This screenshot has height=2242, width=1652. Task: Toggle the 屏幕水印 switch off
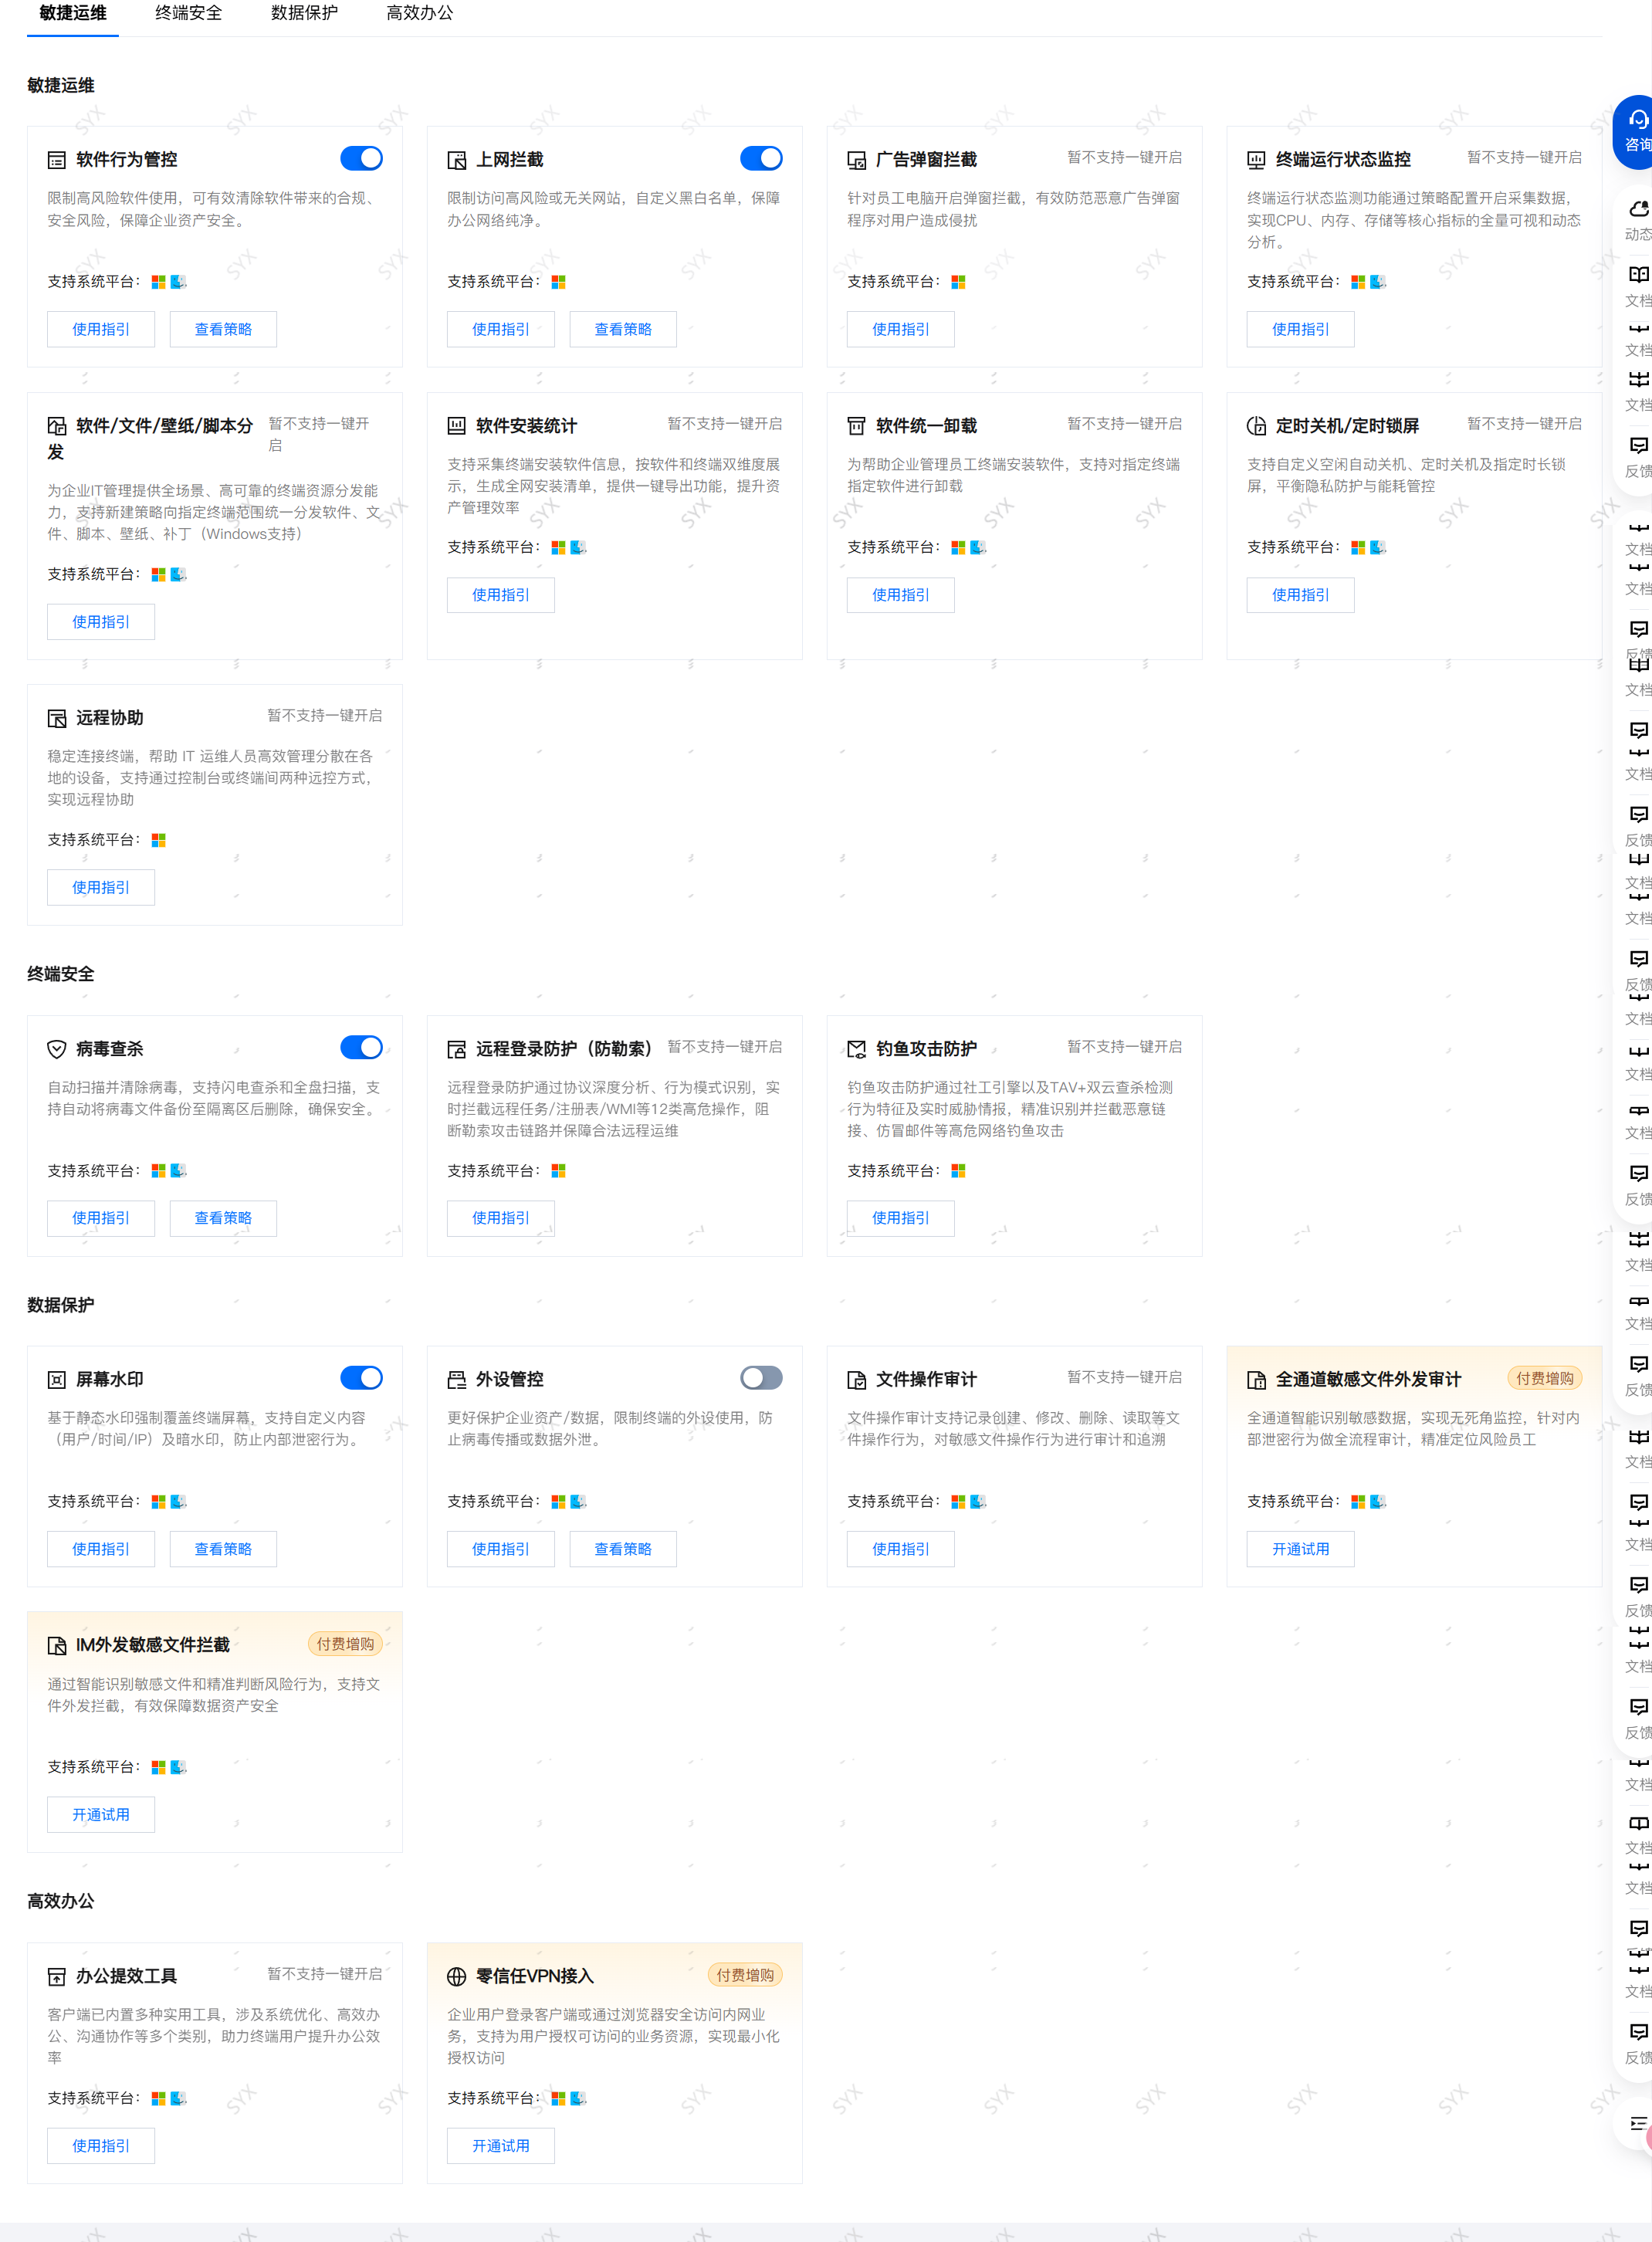[361, 1378]
